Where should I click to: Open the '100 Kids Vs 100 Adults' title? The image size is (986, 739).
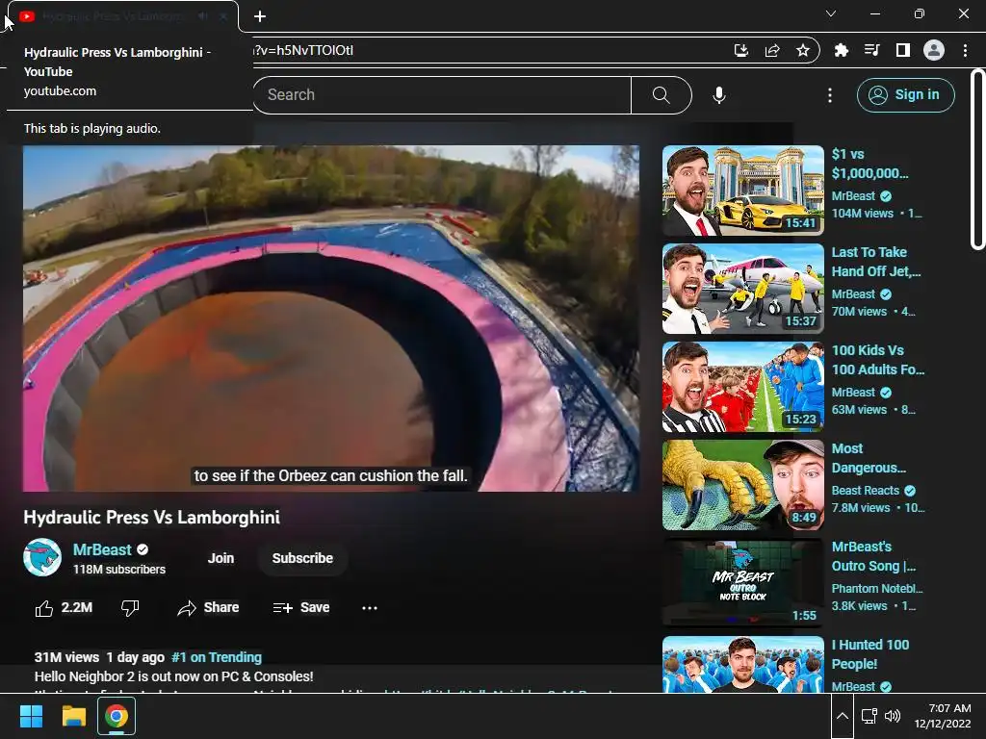pos(878,360)
